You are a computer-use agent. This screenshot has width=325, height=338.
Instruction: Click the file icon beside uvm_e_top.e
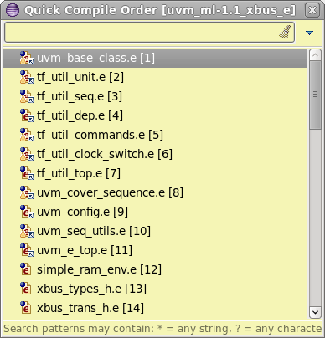point(27,250)
